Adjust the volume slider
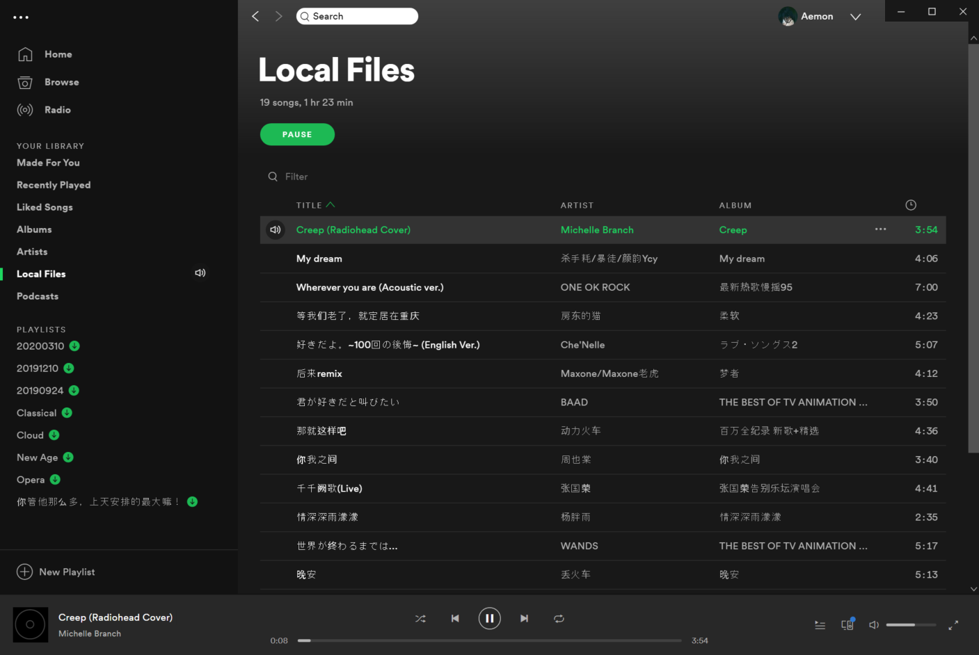The image size is (979, 655). click(911, 625)
